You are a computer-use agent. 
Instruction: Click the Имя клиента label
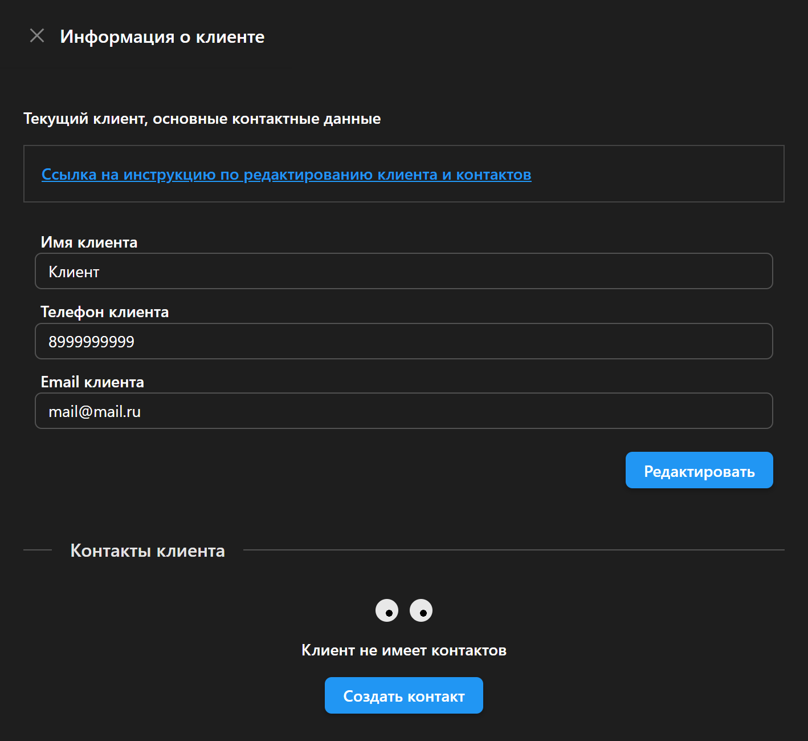[x=89, y=242]
